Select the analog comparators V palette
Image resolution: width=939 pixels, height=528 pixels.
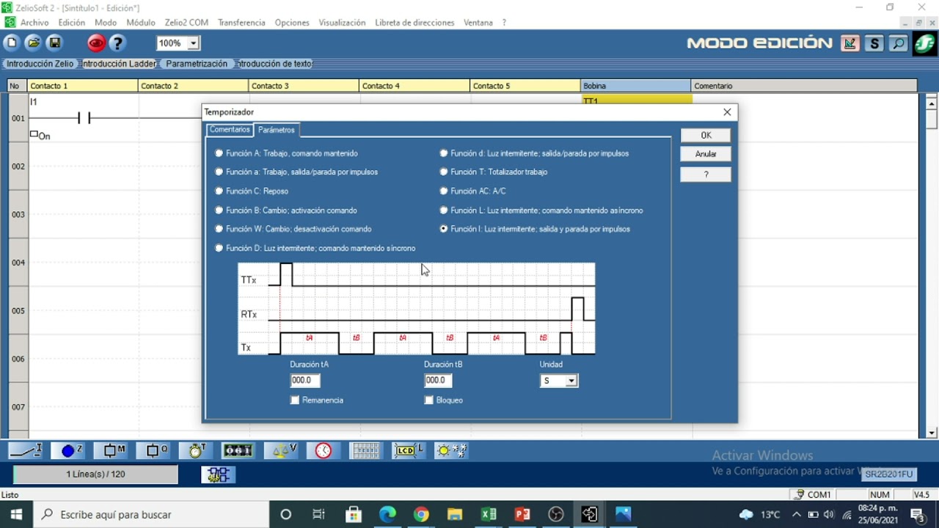(282, 450)
